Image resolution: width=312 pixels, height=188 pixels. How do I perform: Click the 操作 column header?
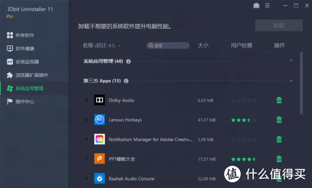tap(279, 45)
